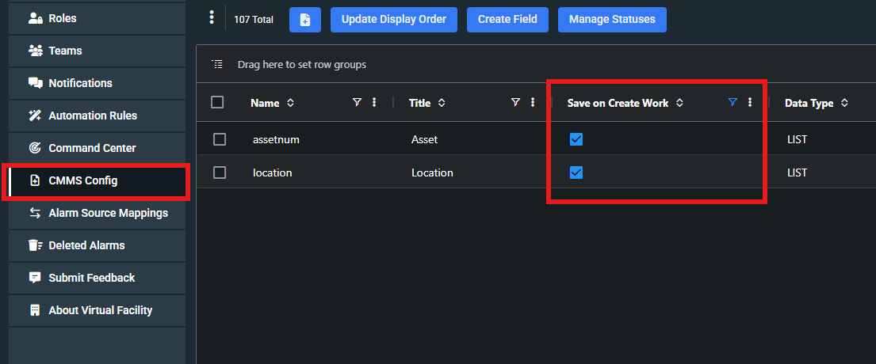The width and height of the screenshot is (876, 364).
Task: Open the Roles sidebar item
Action: click(x=97, y=18)
